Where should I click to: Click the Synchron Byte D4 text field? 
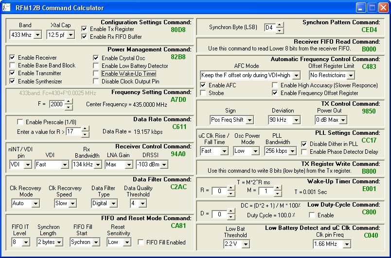269,28
